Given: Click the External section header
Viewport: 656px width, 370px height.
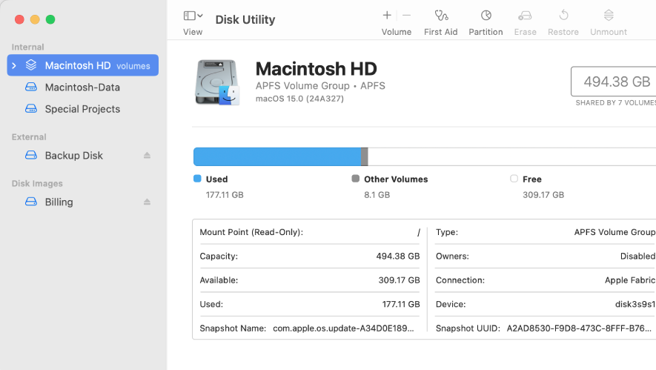Looking at the screenshot, I should [x=29, y=137].
